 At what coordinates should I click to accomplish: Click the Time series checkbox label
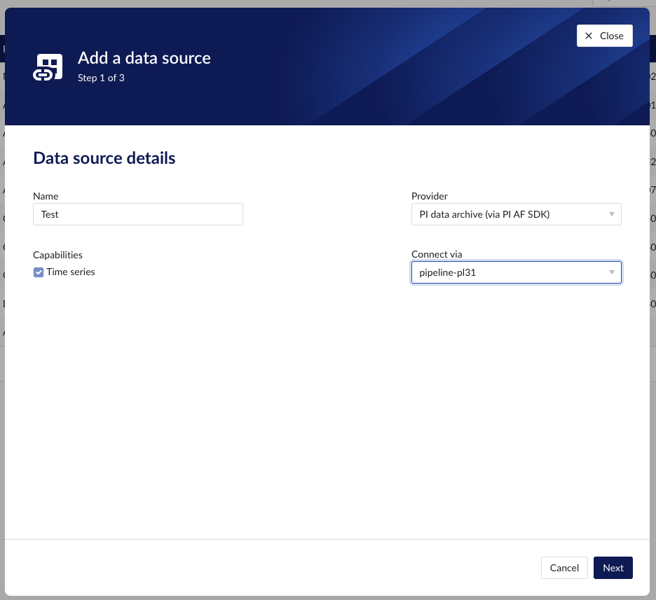pos(71,272)
